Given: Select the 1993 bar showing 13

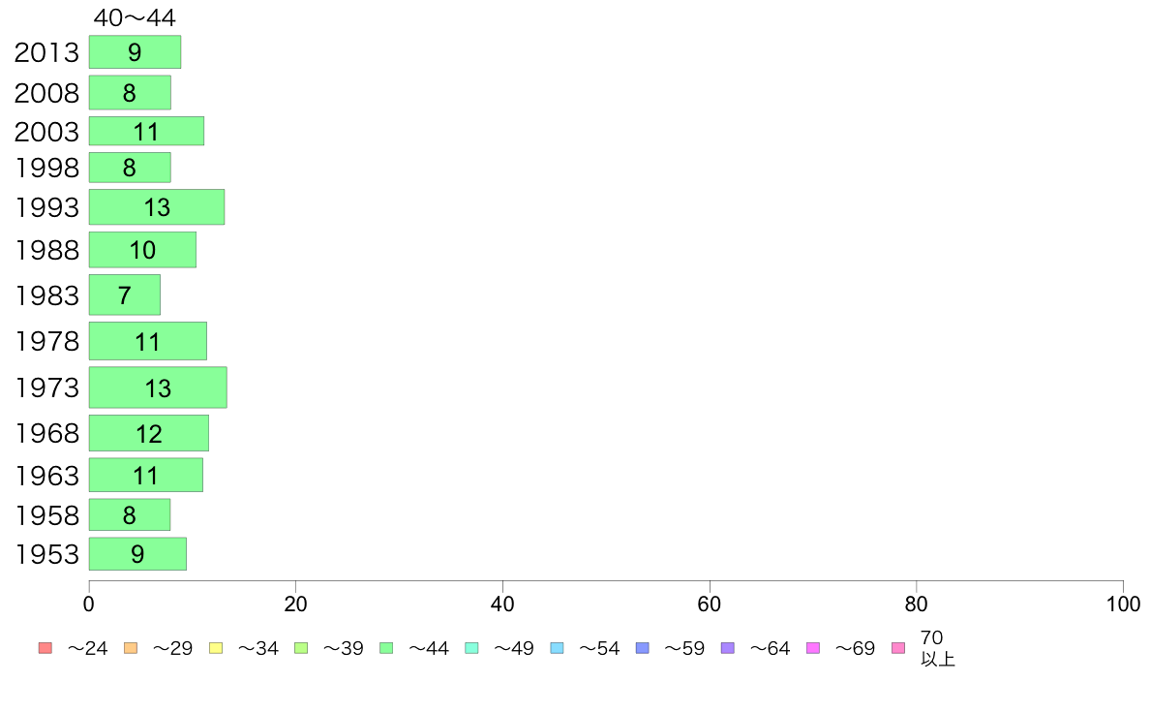Looking at the screenshot, I should coord(157,207).
